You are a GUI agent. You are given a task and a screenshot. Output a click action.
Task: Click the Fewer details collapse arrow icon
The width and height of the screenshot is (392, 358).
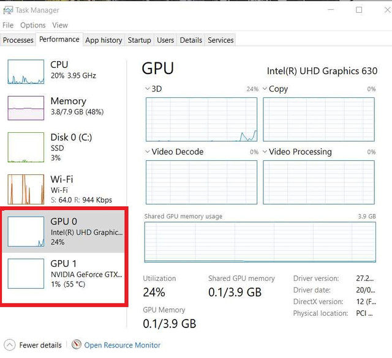(10, 345)
